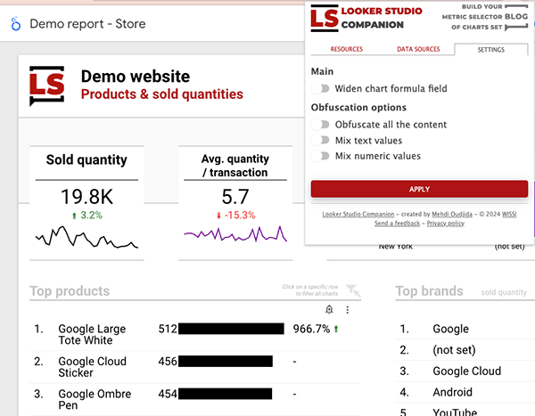The width and height of the screenshot is (535, 416).
Task: Select Google in the Top brands list
Action: coord(450,329)
